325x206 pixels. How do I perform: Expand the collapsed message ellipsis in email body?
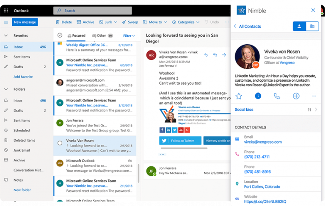(162, 155)
